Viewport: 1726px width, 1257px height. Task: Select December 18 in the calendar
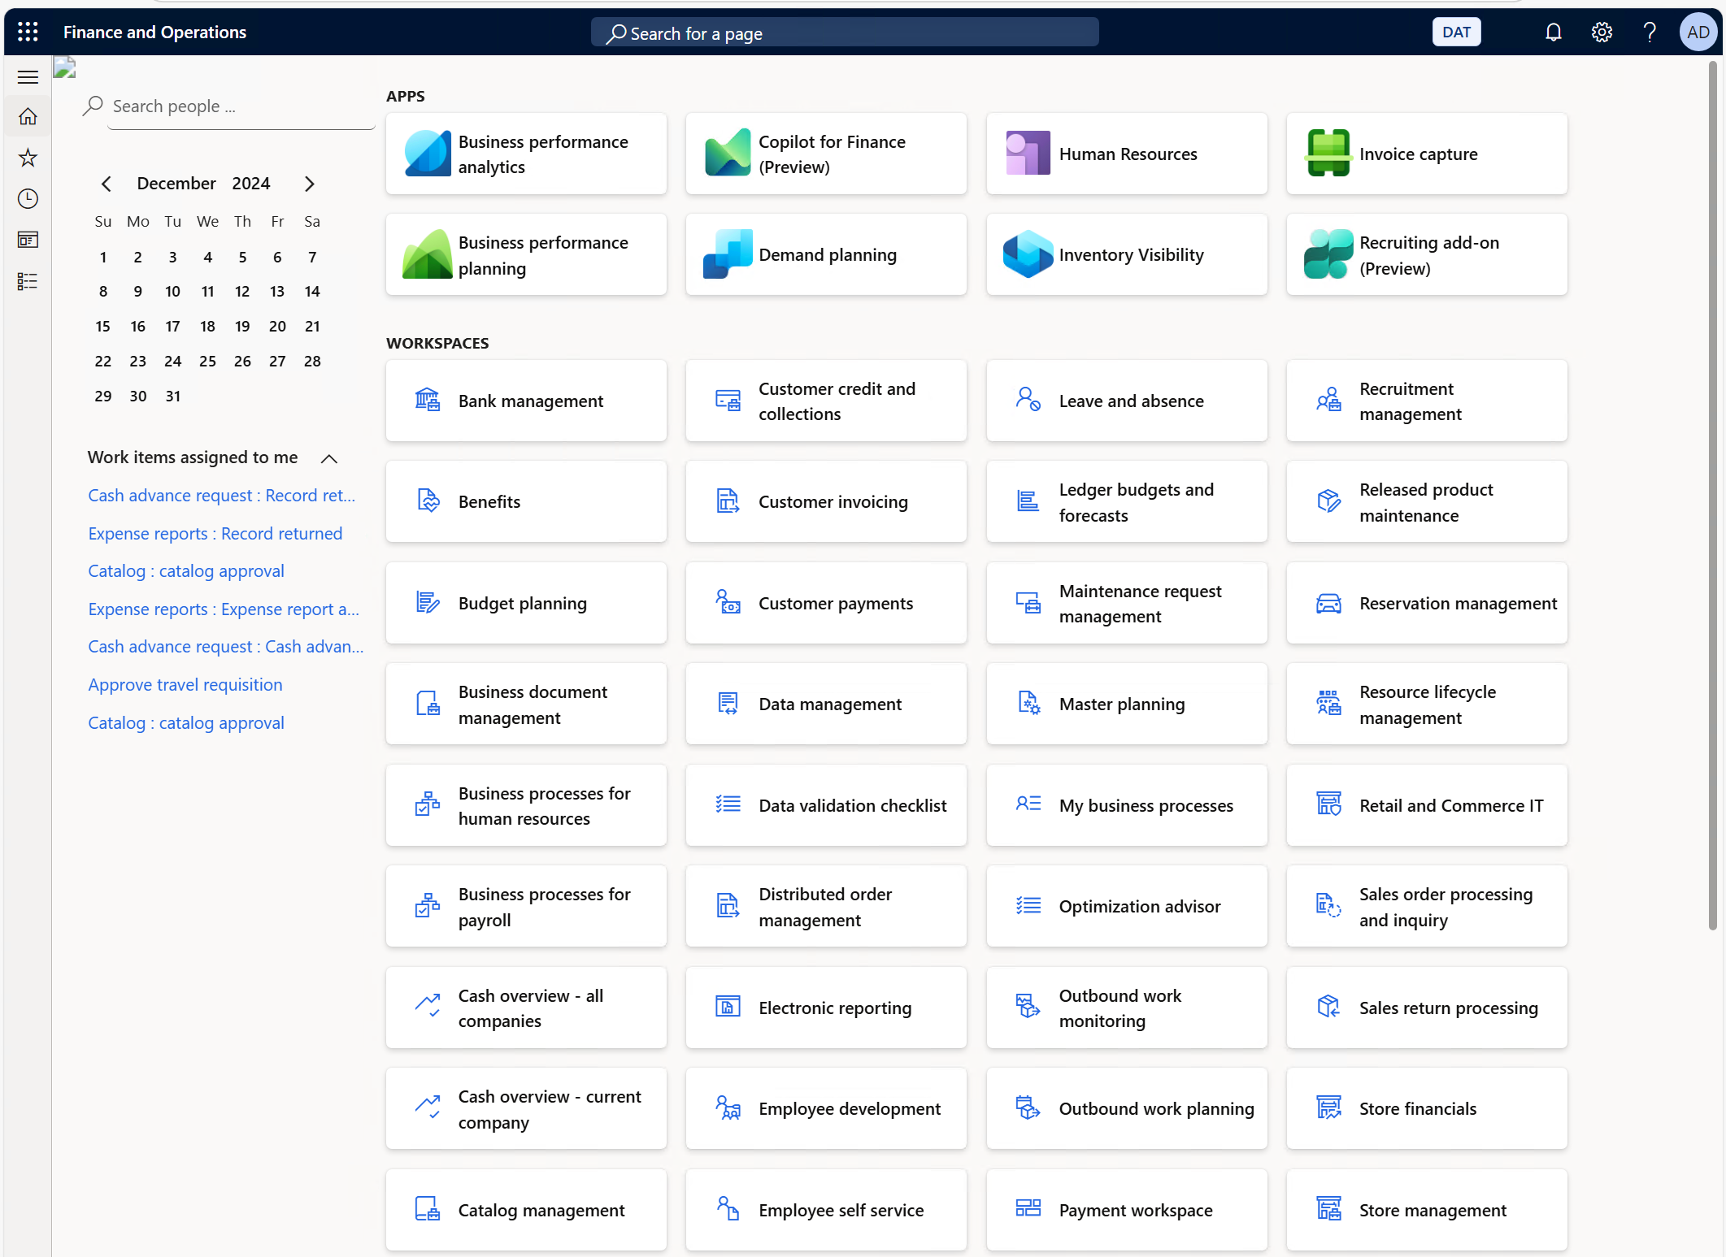(207, 326)
